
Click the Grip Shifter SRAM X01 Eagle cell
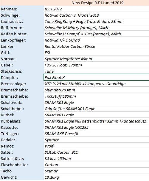(x=97, y=108)
